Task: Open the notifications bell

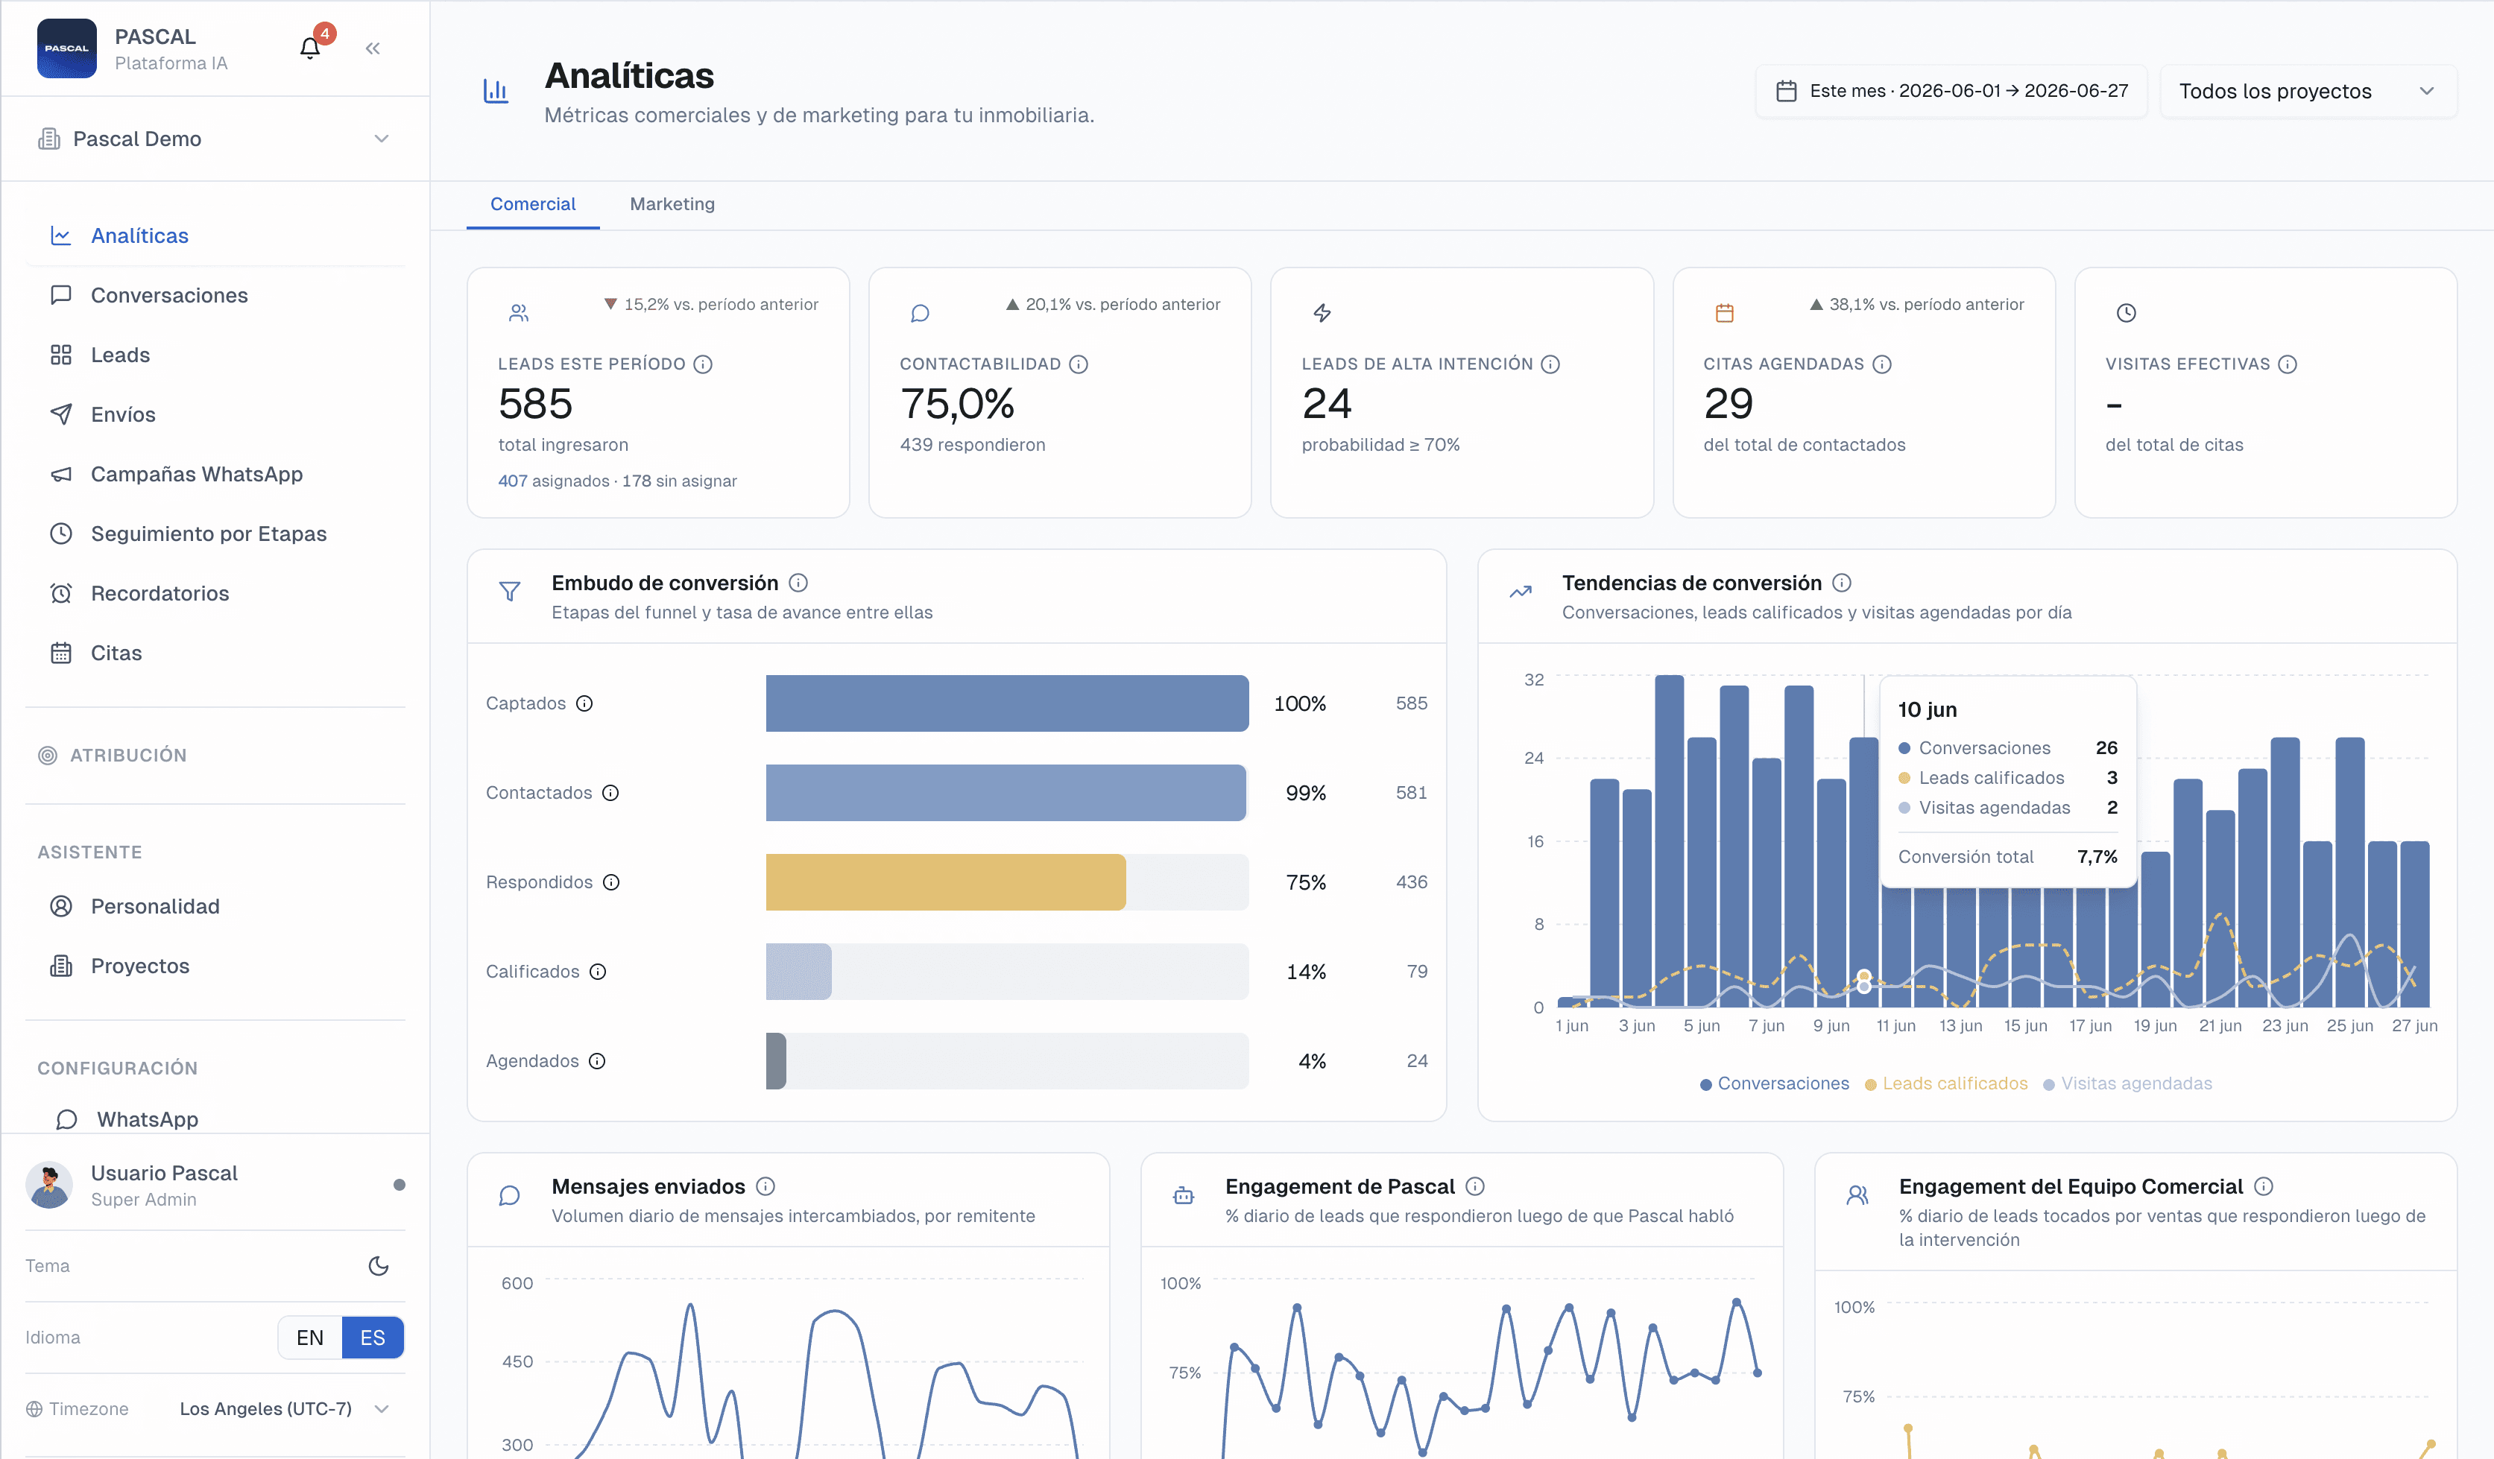Action: (310, 48)
